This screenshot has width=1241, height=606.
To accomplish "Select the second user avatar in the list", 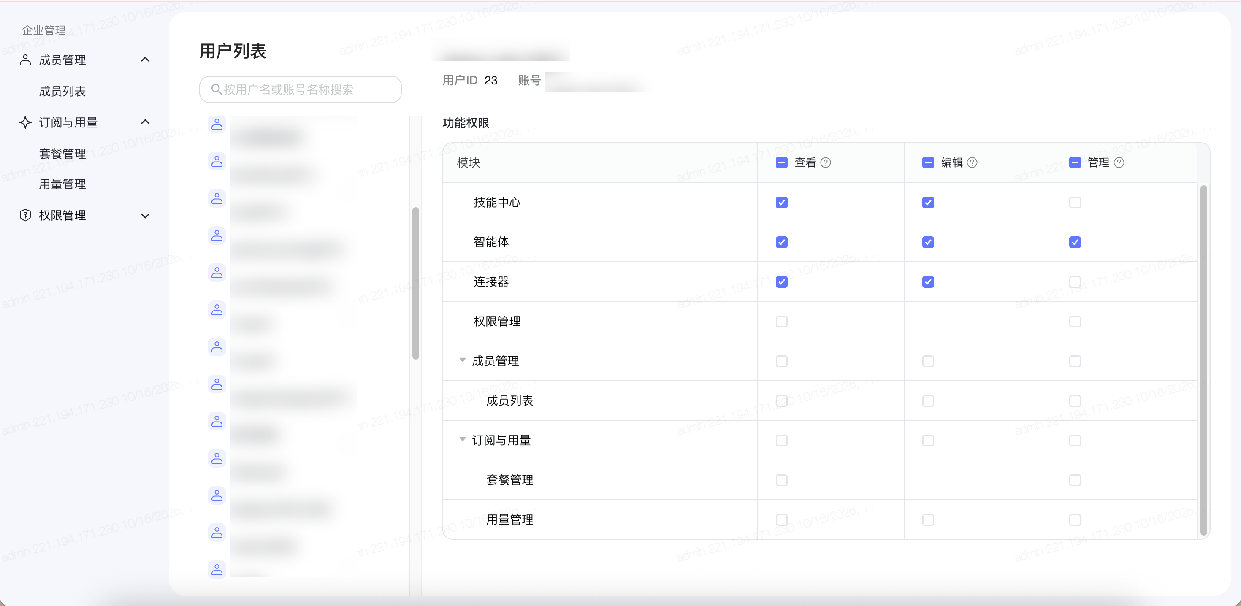I will tap(217, 161).
